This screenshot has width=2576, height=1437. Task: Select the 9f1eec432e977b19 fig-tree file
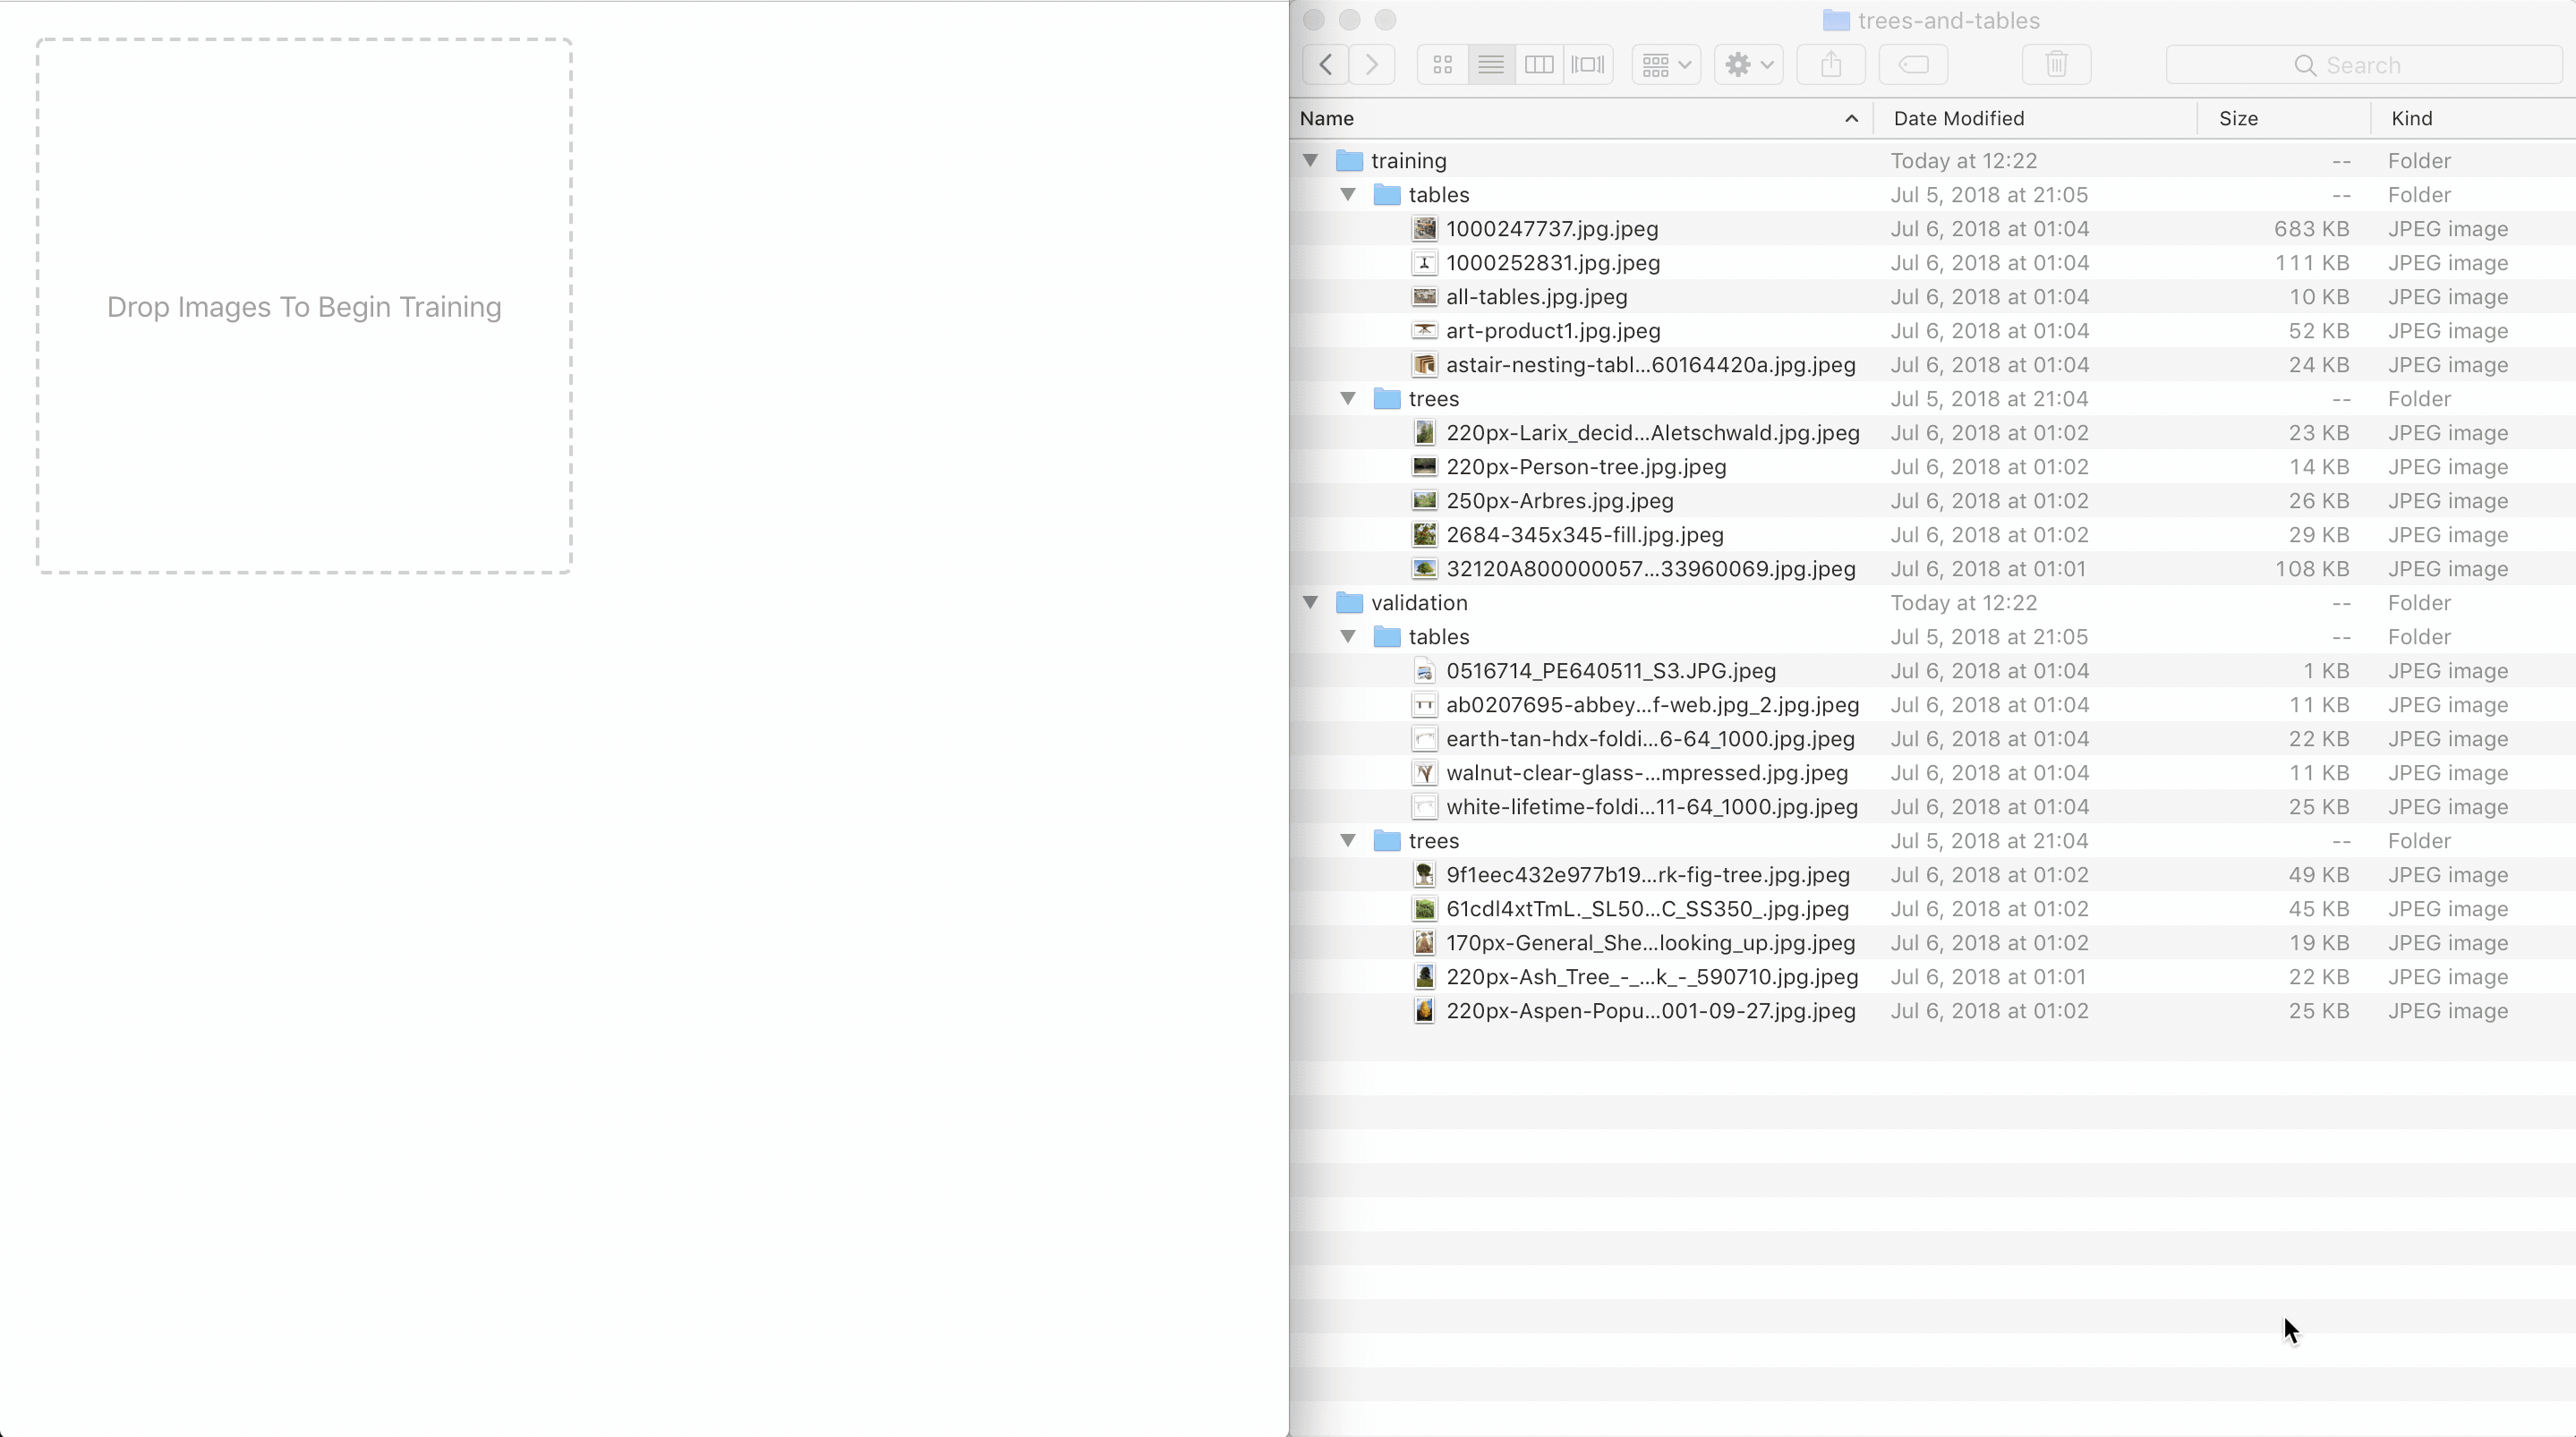point(1647,875)
